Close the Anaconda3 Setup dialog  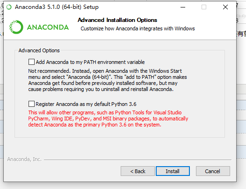(x=225, y=7)
